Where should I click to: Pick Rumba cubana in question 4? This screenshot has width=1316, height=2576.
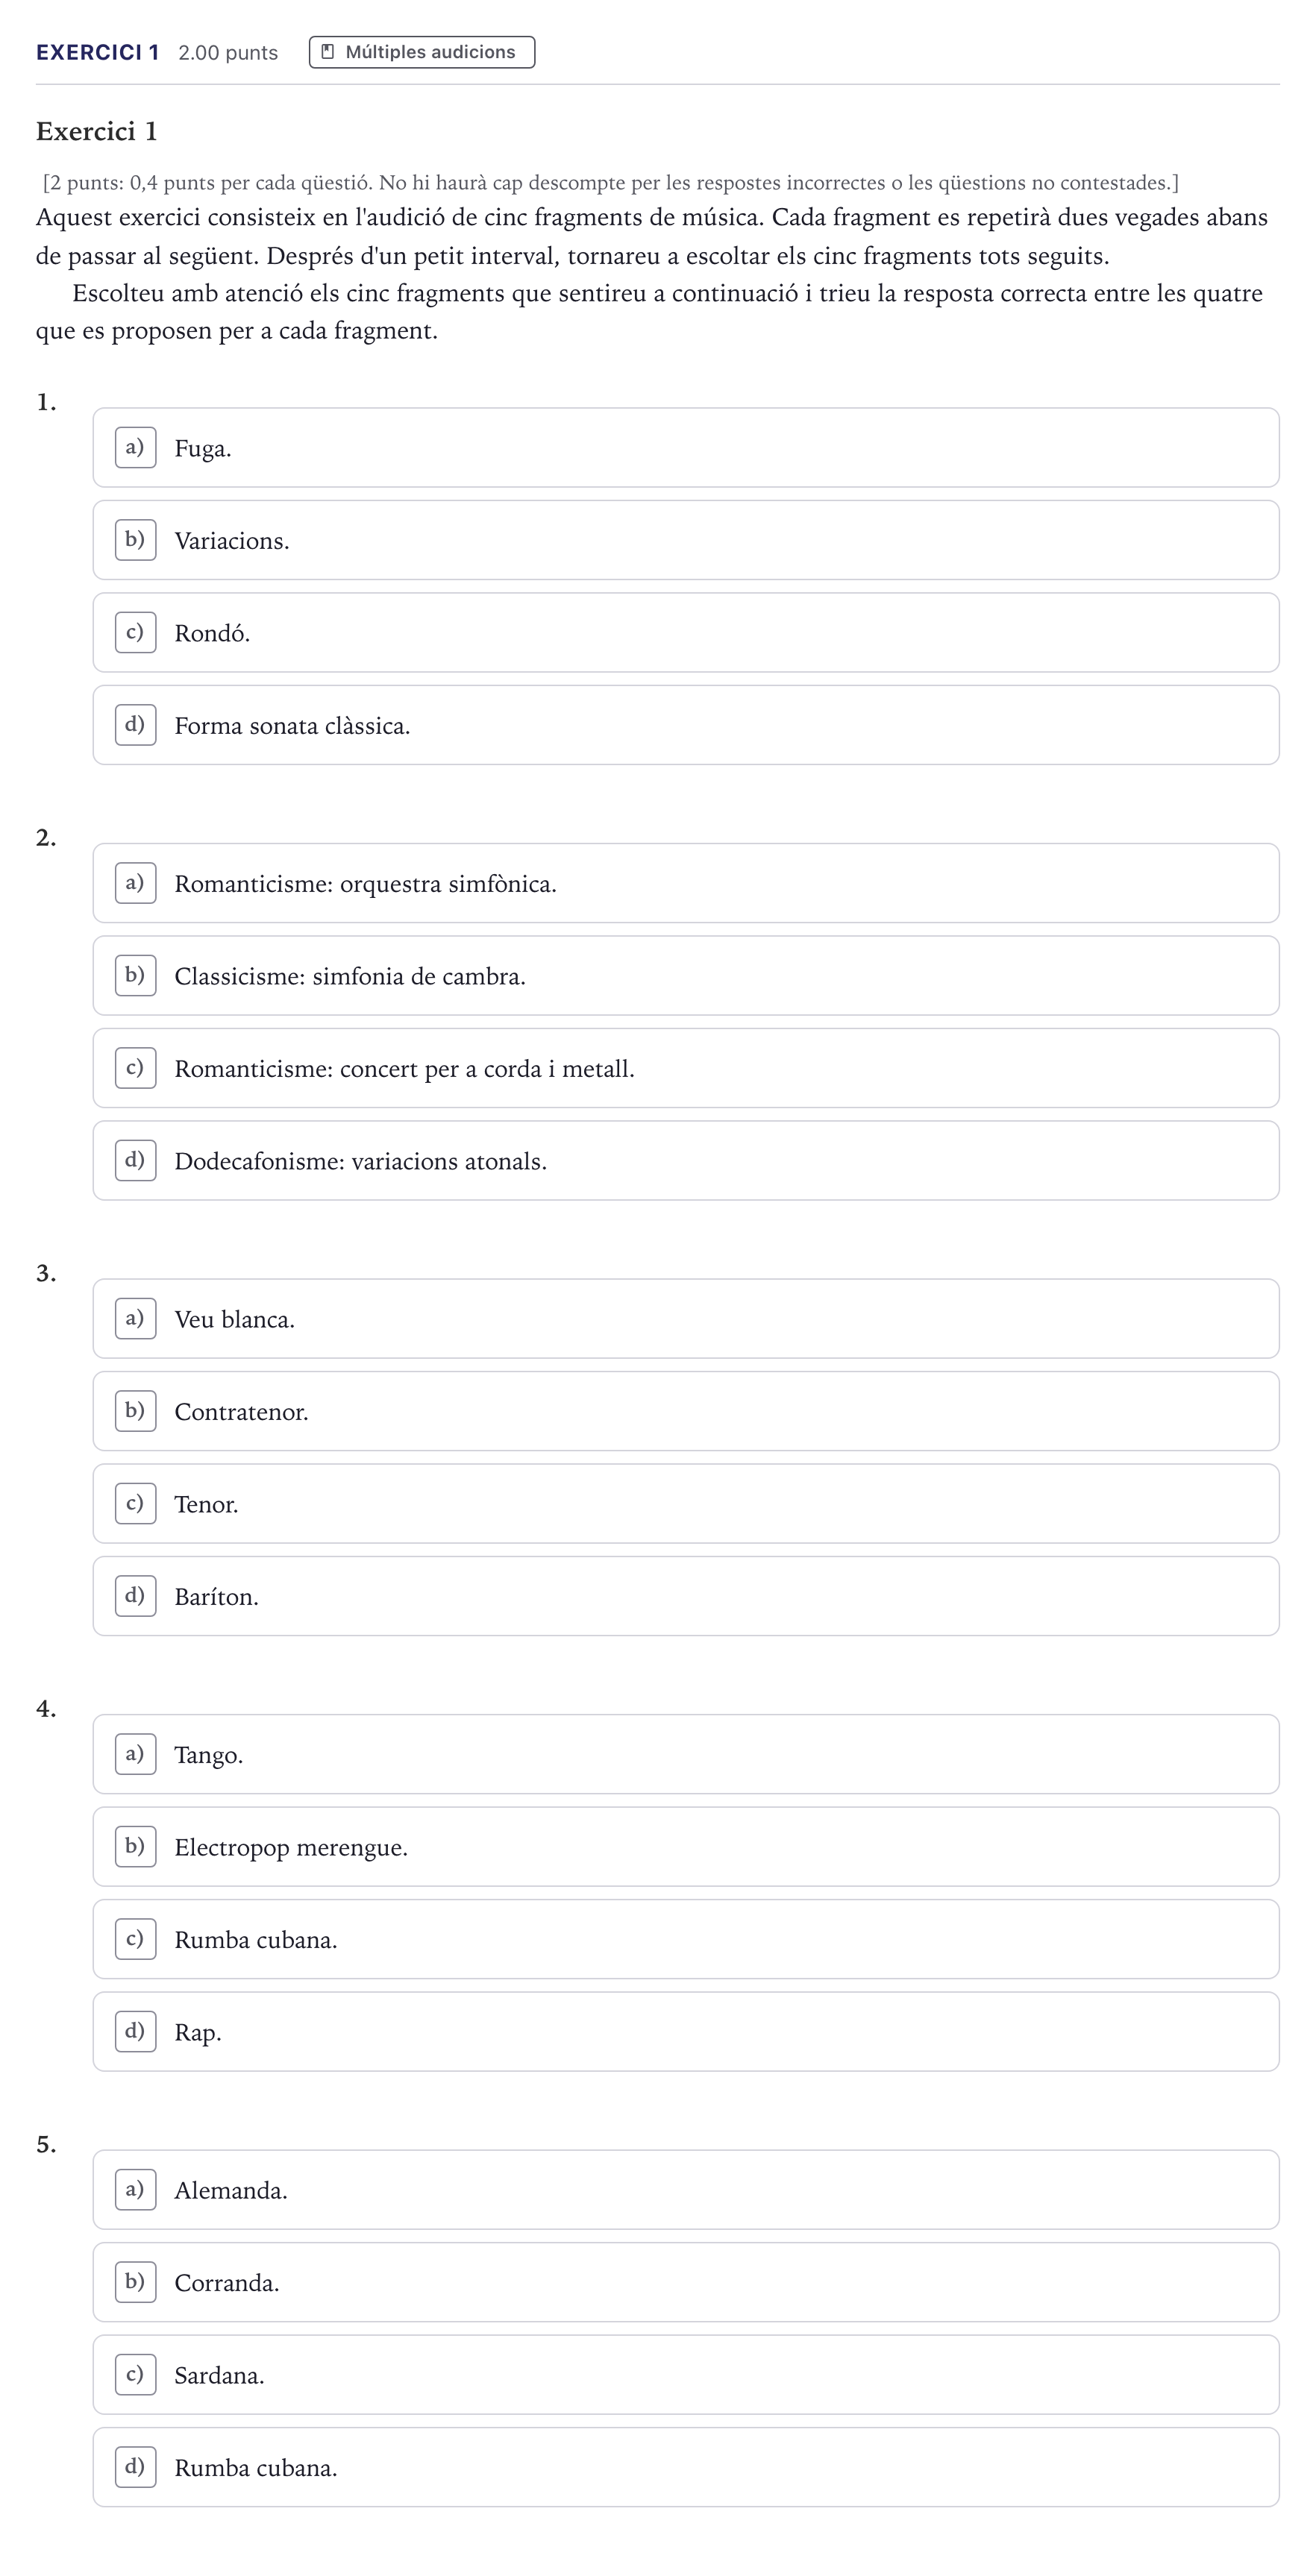pyautogui.click(x=686, y=1939)
